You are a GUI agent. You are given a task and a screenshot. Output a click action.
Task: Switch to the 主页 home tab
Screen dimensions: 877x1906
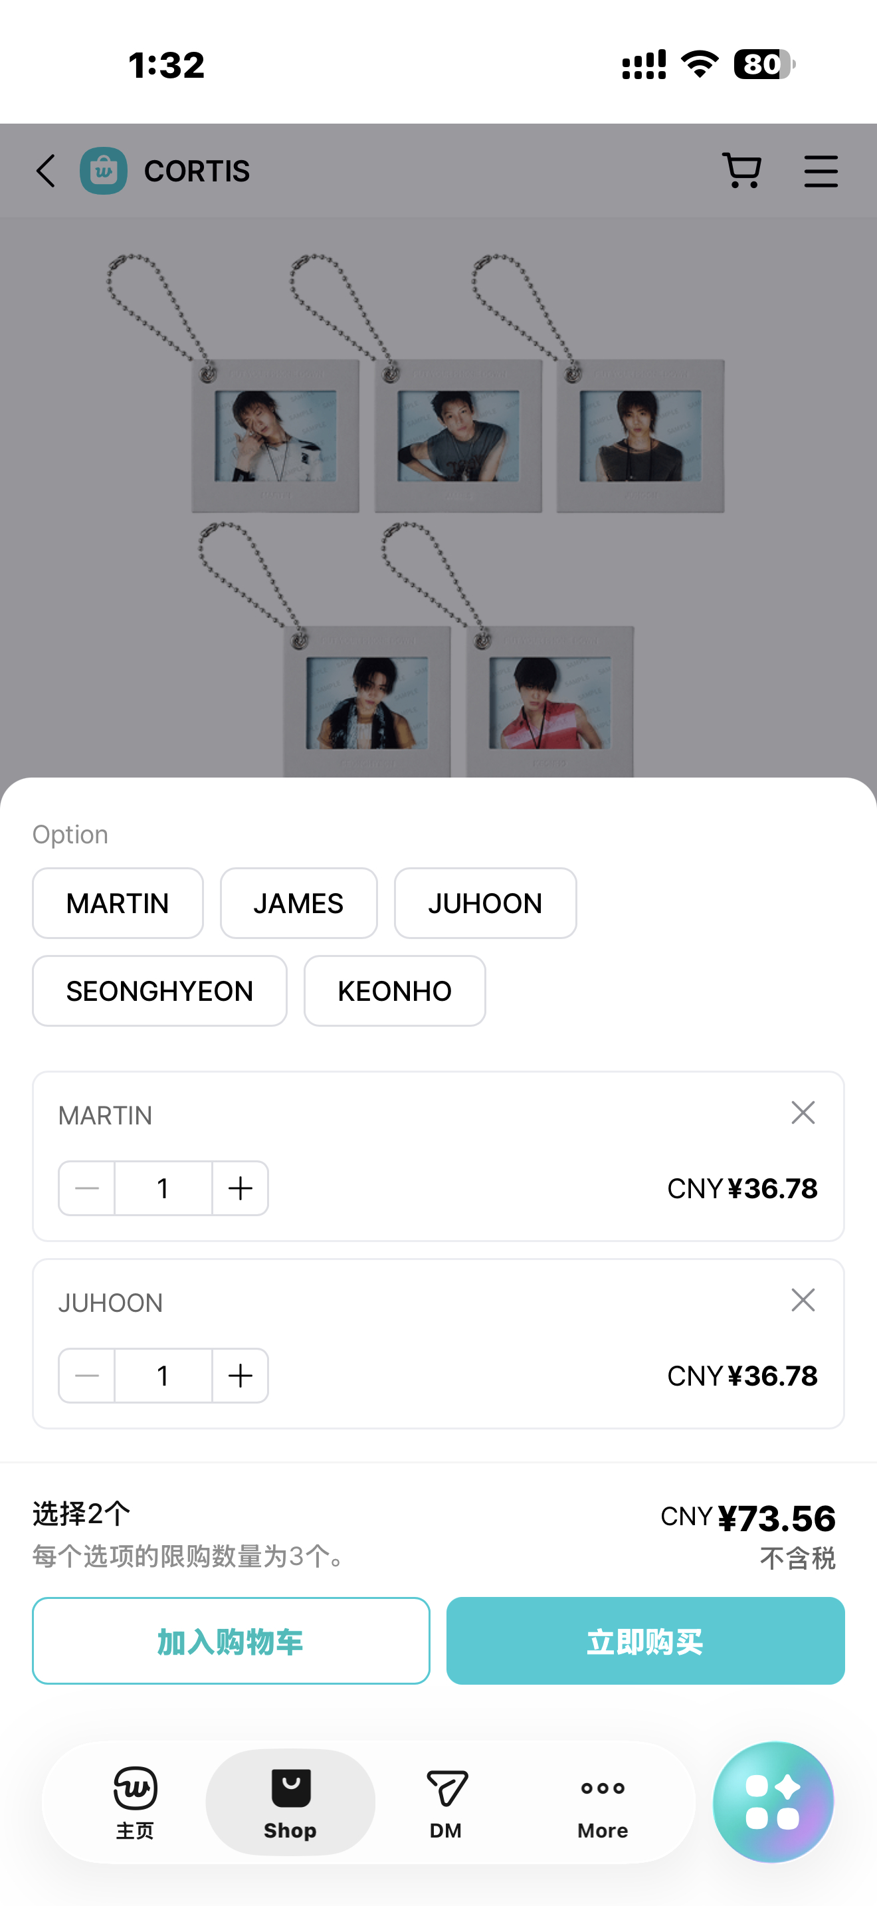135,1802
